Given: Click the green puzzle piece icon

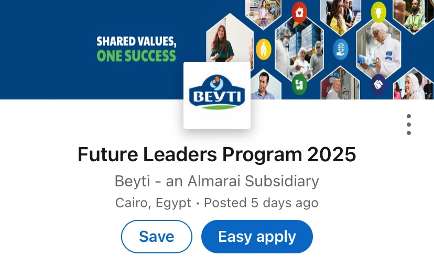Looking at the screenshot, I should [x=299, y=83].
